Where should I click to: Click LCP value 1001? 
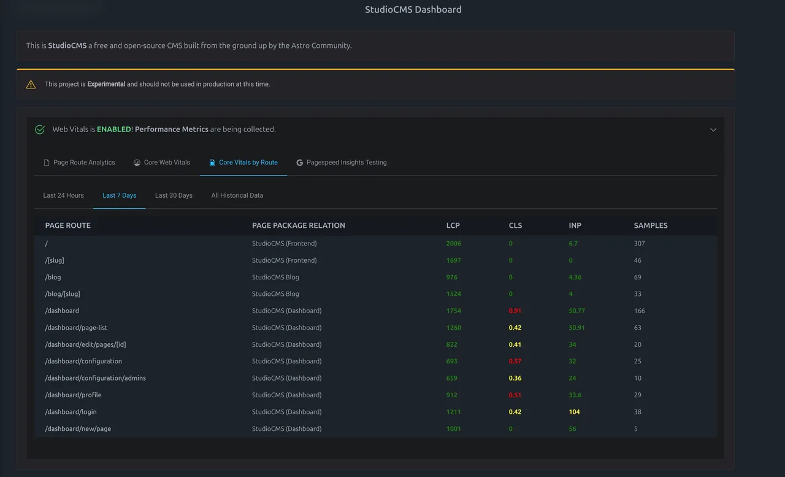[x=454, y=429]
